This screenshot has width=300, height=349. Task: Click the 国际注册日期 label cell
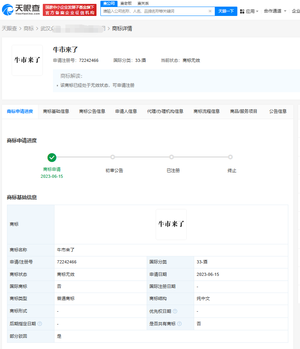[x=170, y=286]
